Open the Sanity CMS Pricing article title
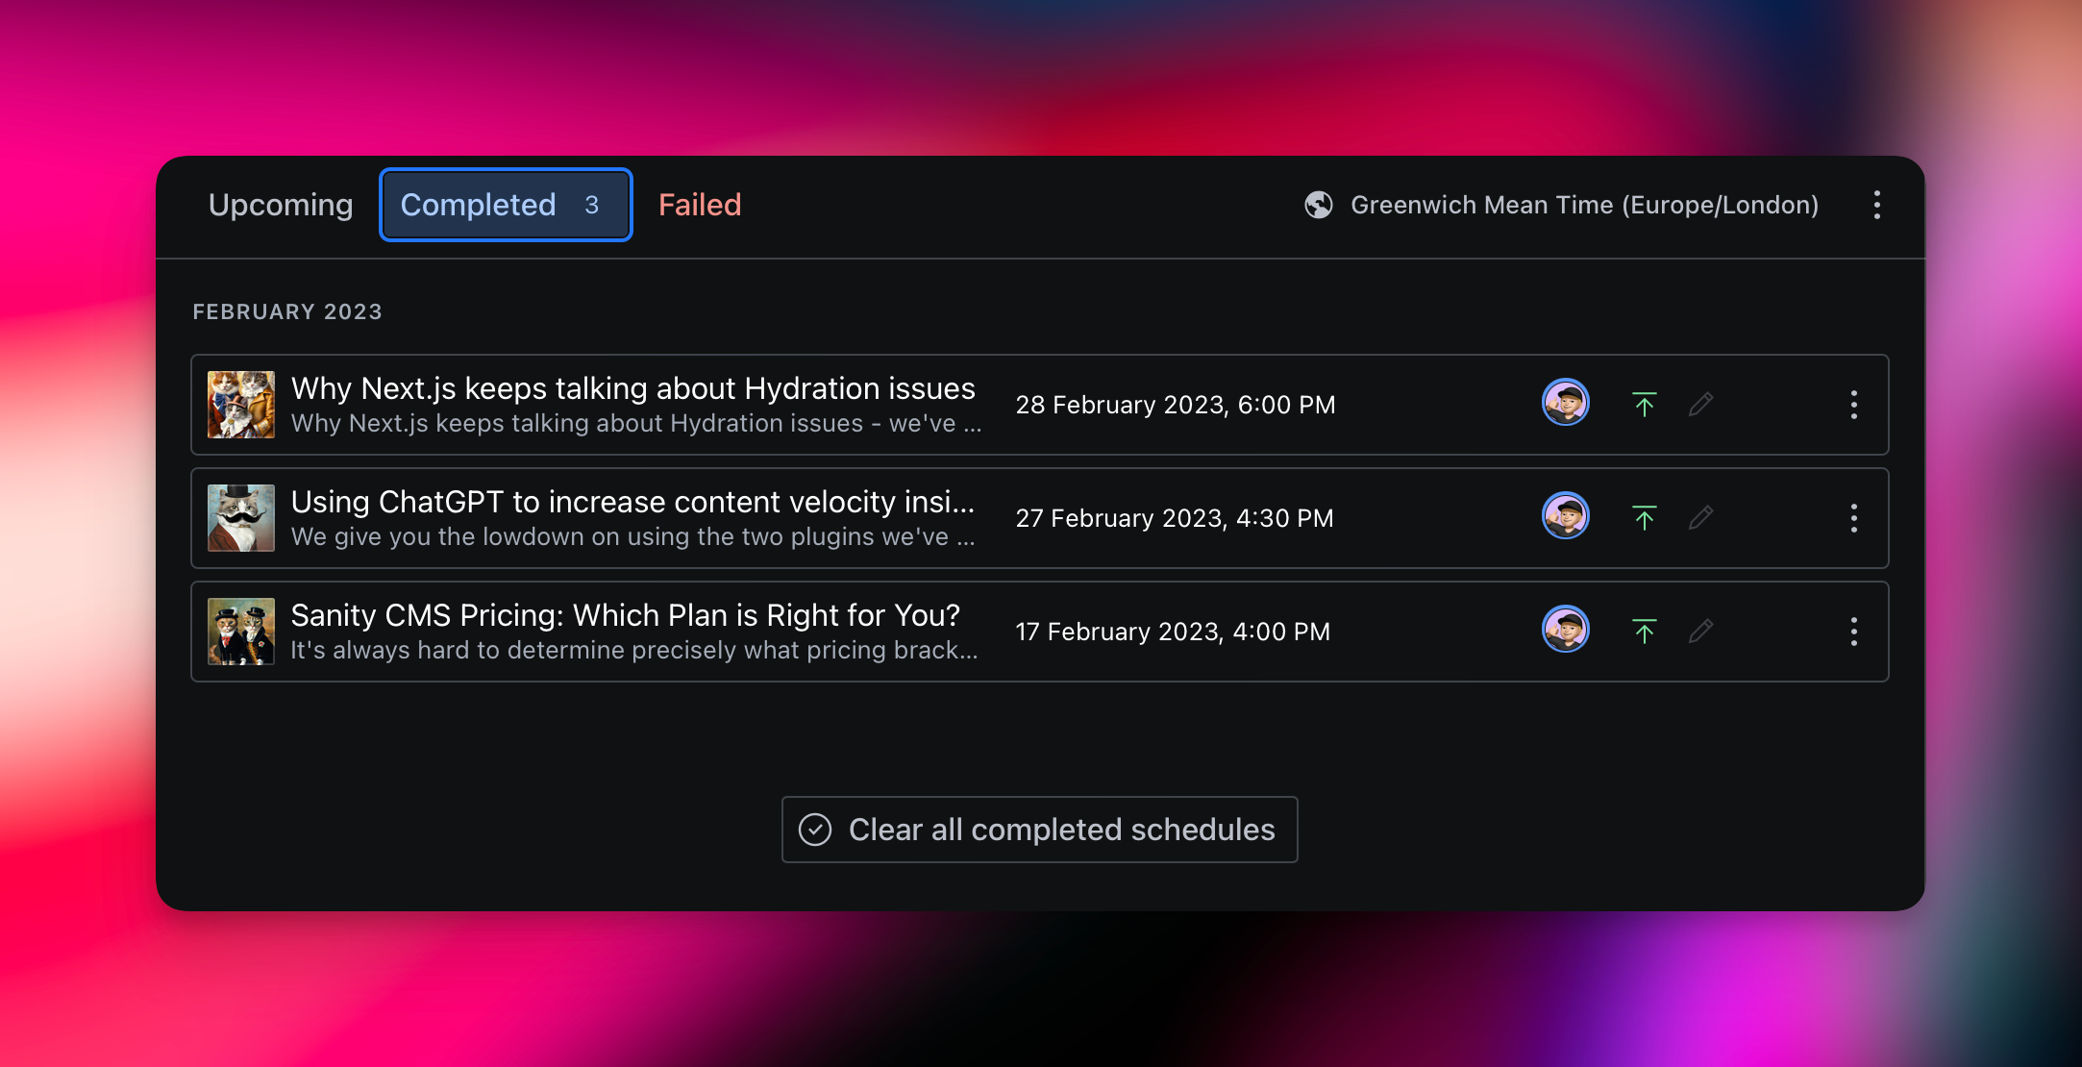2082x1067 pixels. pyautogui.click(x=625, y=615)
